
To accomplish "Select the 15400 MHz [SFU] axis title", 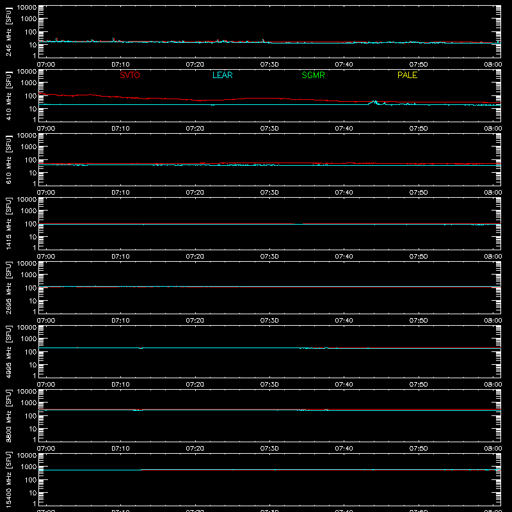I will (9, 479).
